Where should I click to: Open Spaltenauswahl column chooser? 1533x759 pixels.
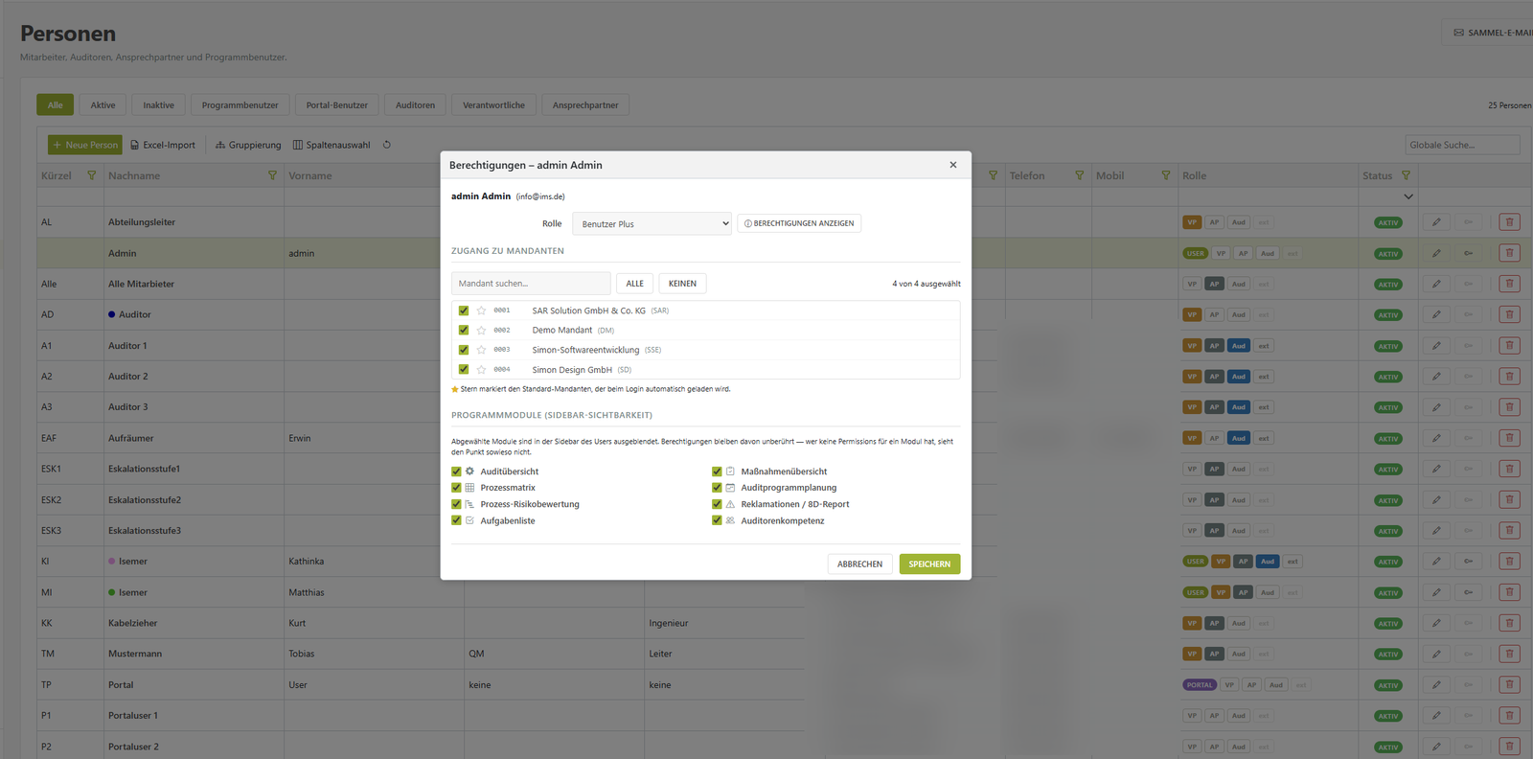click(332, 145)
